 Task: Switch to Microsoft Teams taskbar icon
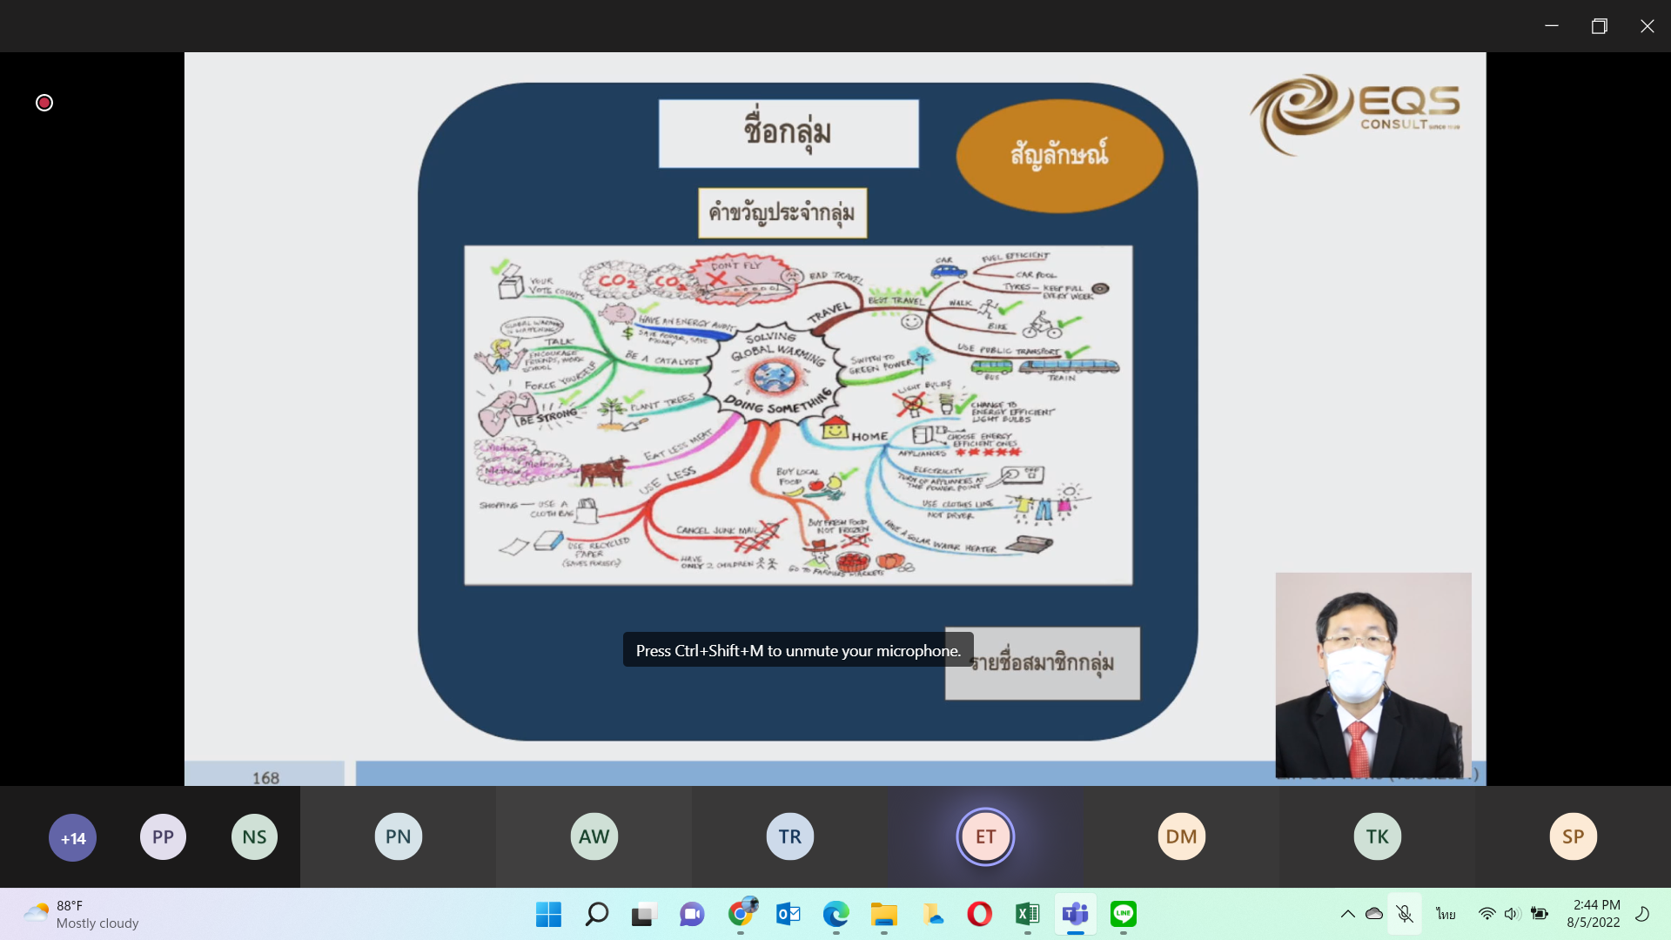coord(1076,914)
